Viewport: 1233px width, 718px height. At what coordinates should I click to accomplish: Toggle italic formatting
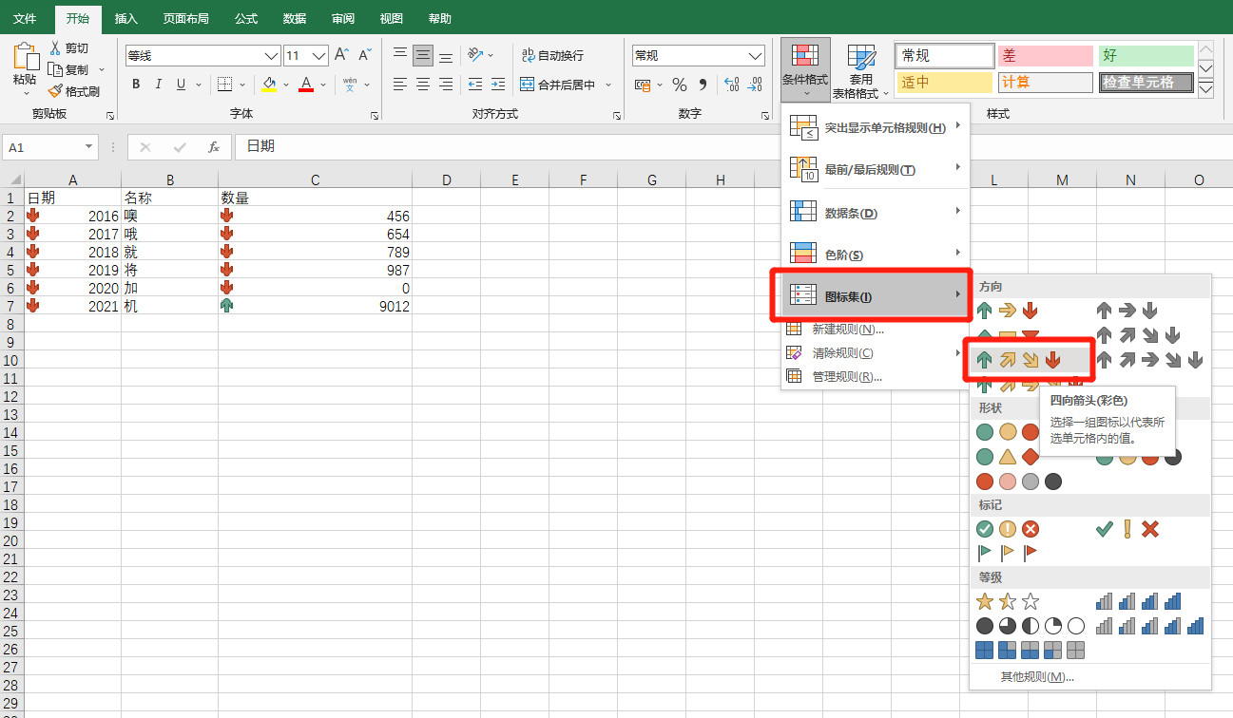point(159,85)
